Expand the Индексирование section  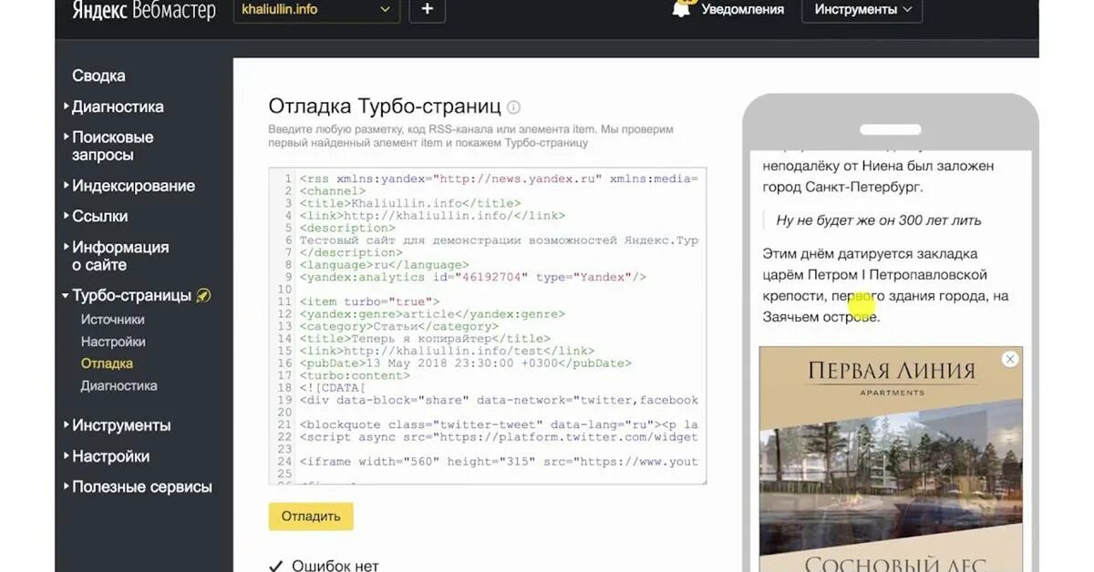click(x=132, y=186)
